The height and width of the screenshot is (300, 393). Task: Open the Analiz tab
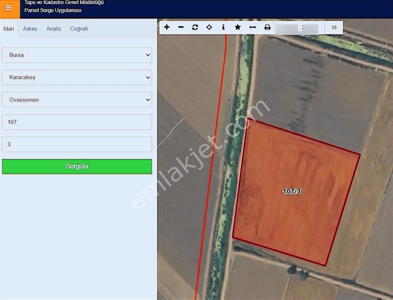[x=54, y=29]
